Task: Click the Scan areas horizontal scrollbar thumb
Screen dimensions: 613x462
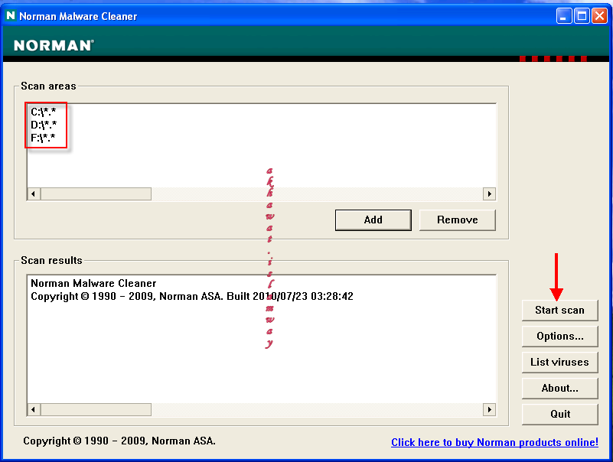Action: click(96, 194)
